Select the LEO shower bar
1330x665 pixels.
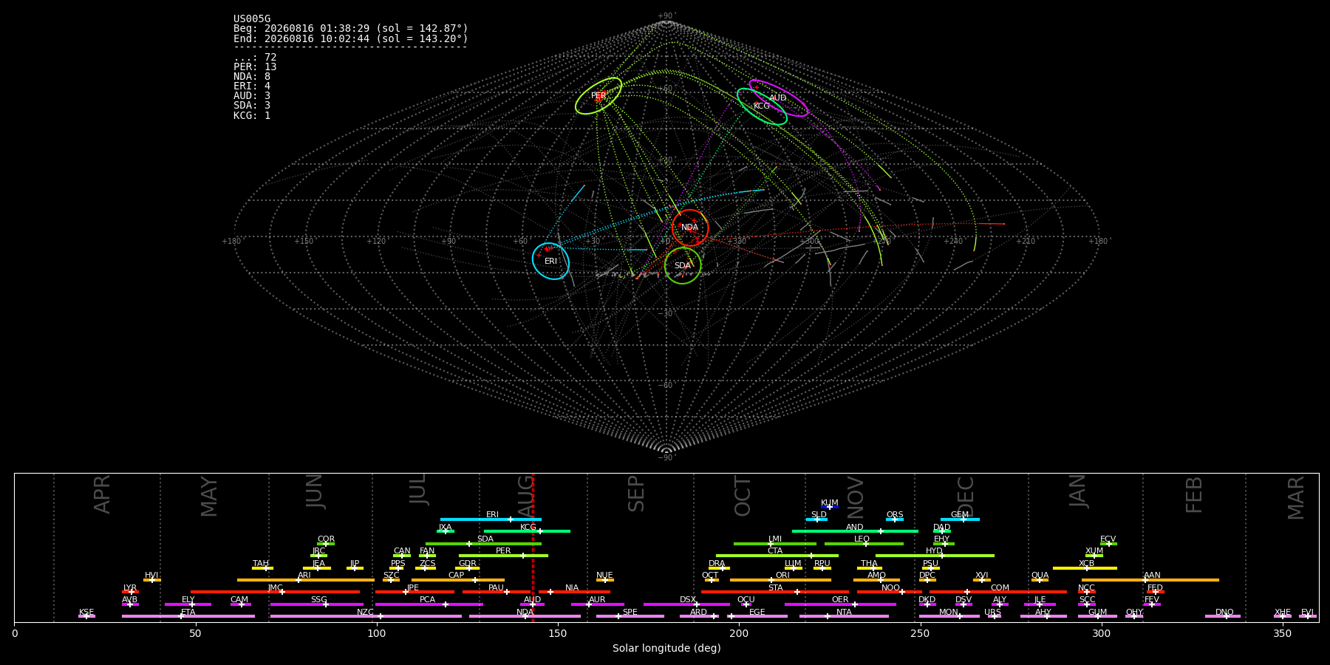(864, 544)
